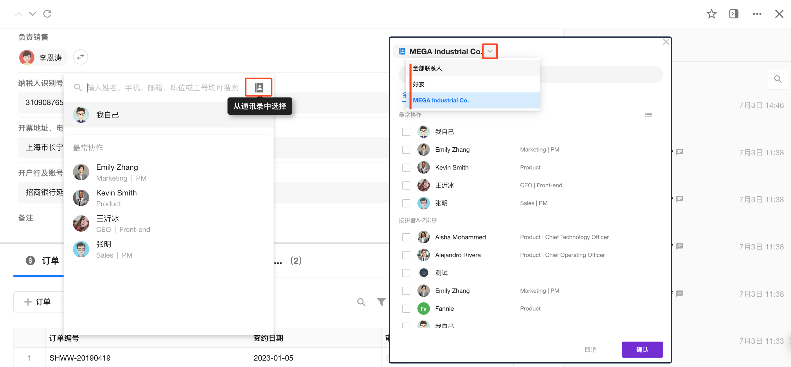This screenshot has width=791, height=367.
Task: Open the side panel toggle icon
Action: pos(734,14)
